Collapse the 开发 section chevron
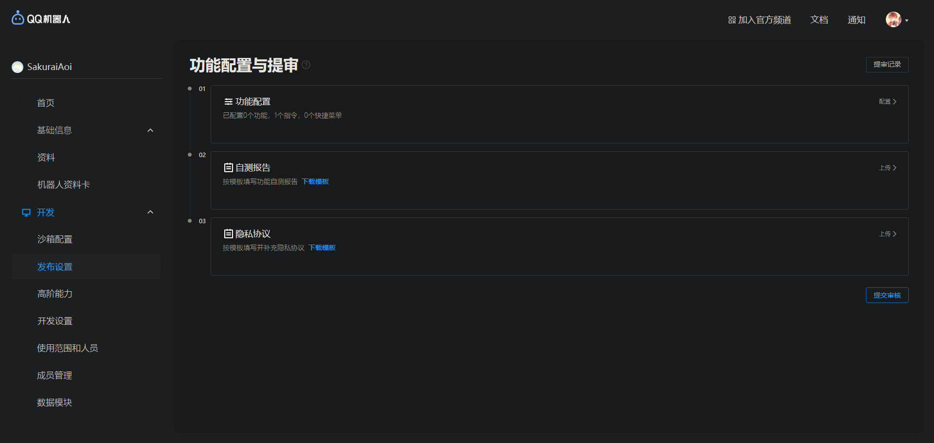Screen dimensions: 934x443 150,212
